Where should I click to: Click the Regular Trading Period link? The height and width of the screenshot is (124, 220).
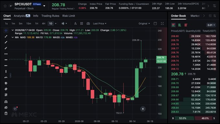pos(63,9)
